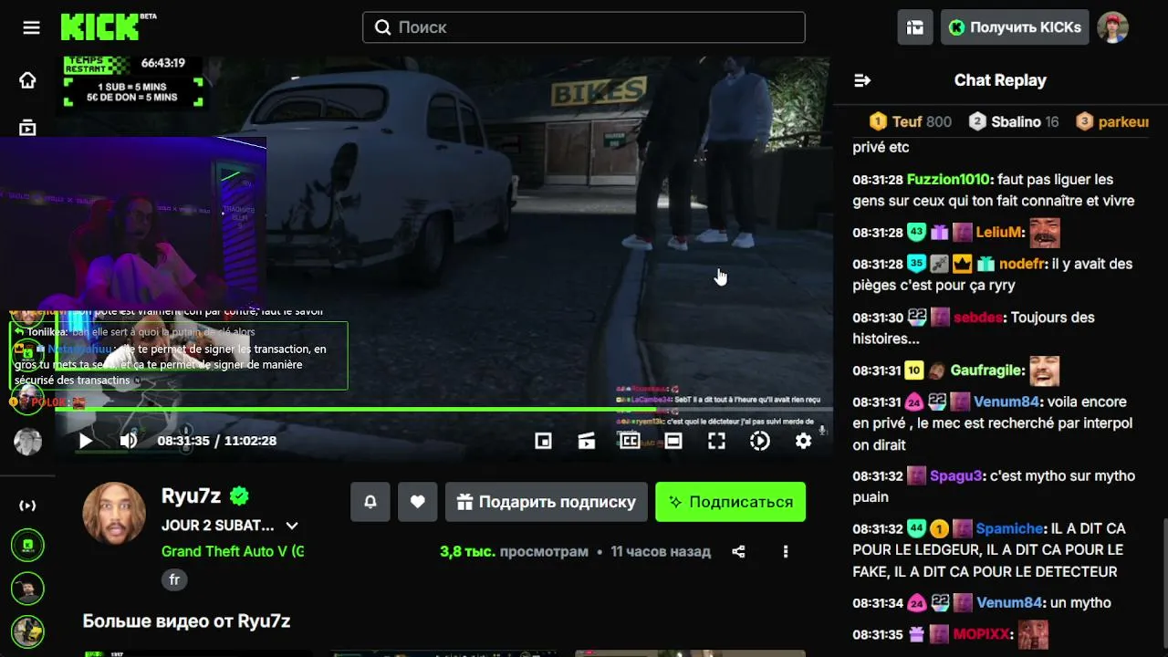This screenshot has width=1168, height=657.
Task: Select the Sbalino leaderboard entry
Action: pos(1013,121)
